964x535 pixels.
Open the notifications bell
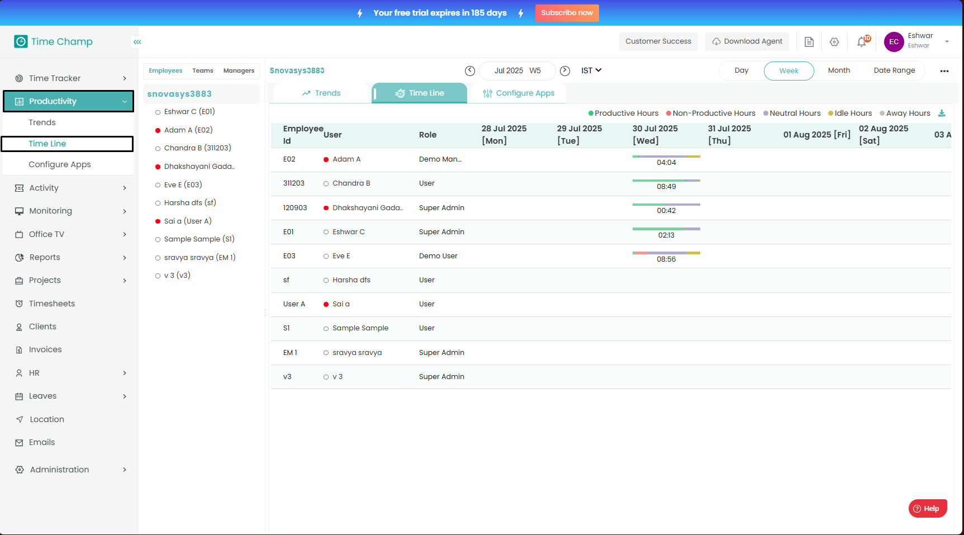tap(862, 42)
